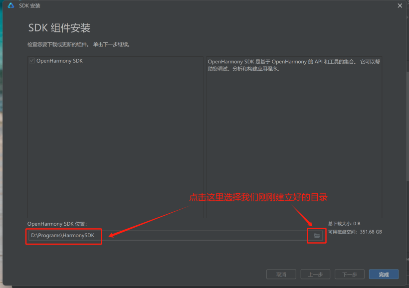Advance using the 下一步 button
409x288 pixels.
(349, 275)
